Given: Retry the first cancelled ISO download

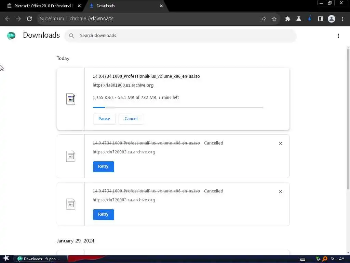Looking at the screenshot, I should click(x=103, y=167).
